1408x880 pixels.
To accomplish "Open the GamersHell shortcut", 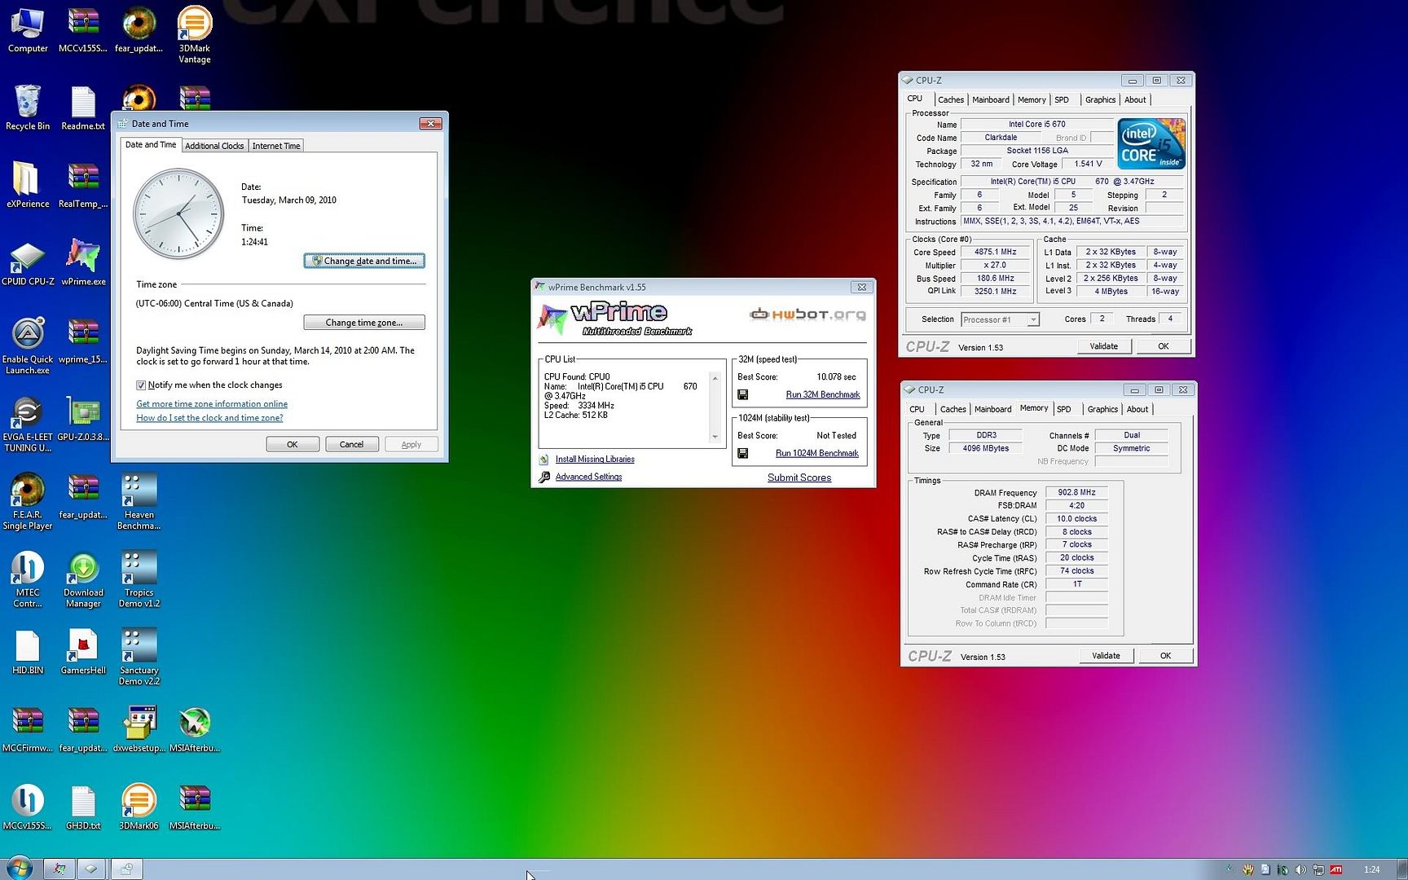I will (83, 652).
